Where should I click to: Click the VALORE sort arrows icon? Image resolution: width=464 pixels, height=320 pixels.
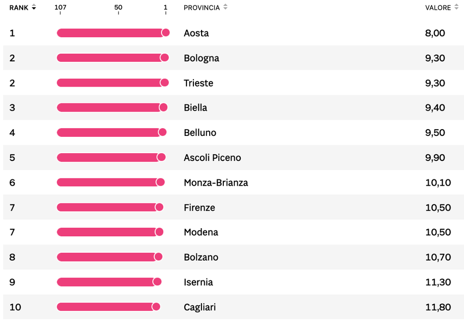[x=456, y=8]
